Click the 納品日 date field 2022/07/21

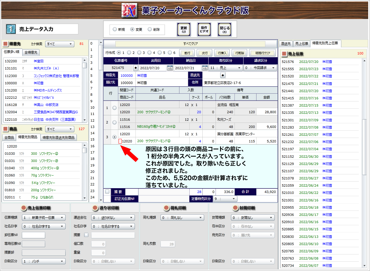click(x=188, y=68)
